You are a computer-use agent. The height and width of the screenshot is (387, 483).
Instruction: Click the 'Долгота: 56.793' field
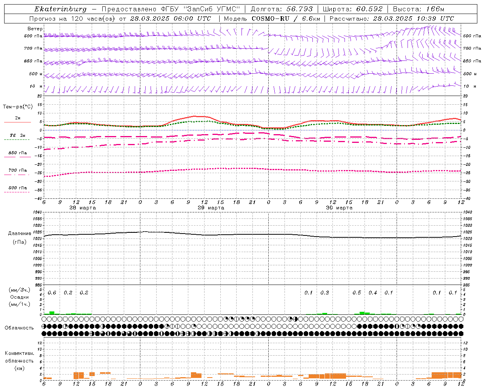(x=281, y=9)
